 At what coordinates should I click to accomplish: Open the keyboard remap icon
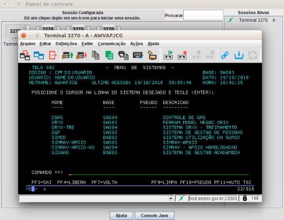tap(138, 55)
